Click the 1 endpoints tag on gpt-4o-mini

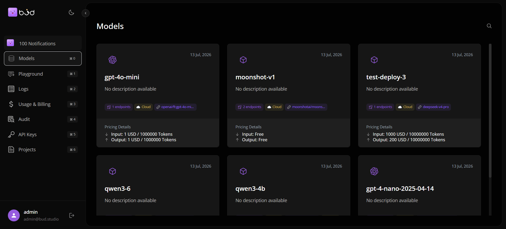click(119, 107)
